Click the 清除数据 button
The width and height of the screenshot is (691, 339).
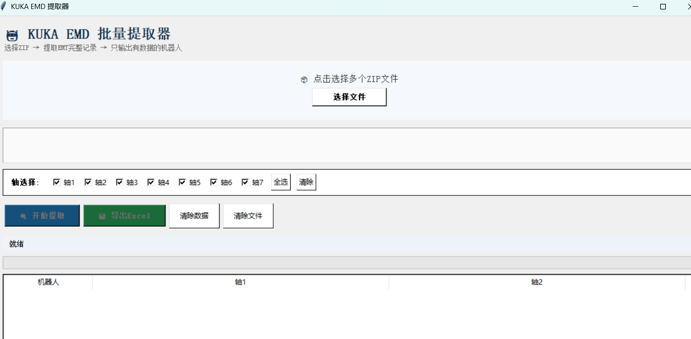194,216
